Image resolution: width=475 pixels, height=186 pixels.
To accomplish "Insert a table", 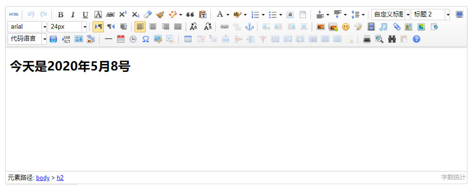I will [188, 39].
